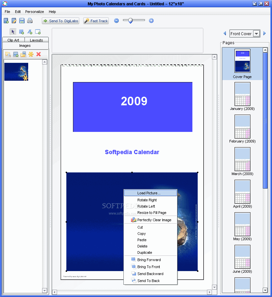Select the June (2009) page thumbnail

pyautogui.click(x=242, y=257)
